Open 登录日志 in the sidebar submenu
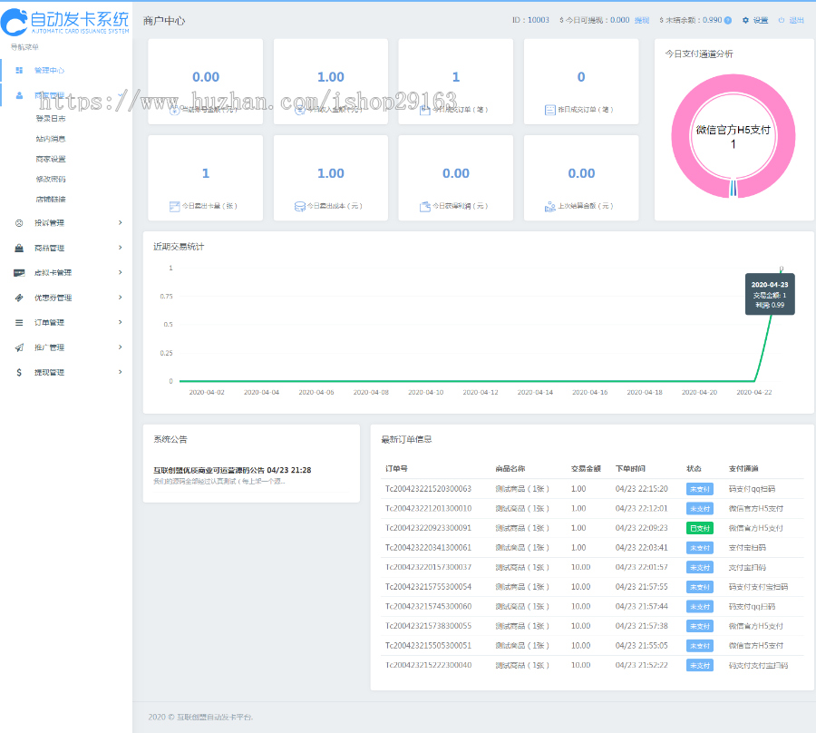The image size is (816, 733). [50, 118]
